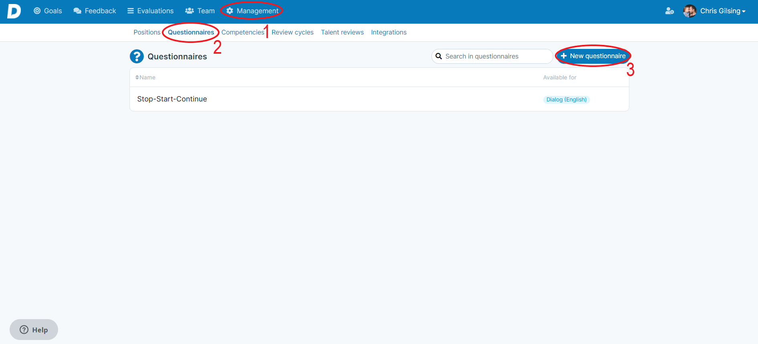This screenshot has width=758, height=344.
Task: Go to Evaluations
Action: pos(150,11)
